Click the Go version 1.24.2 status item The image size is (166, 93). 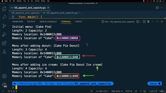click(x=153, y=91)
